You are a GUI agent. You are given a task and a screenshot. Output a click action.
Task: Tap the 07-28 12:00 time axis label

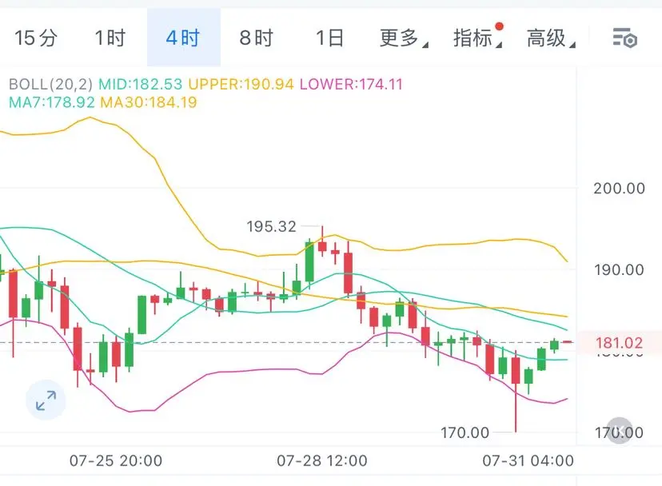pos(322,460)
